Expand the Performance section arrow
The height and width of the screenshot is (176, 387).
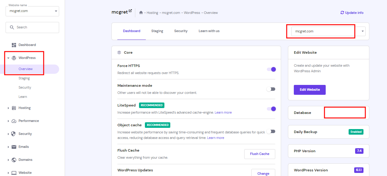[8, 121]
